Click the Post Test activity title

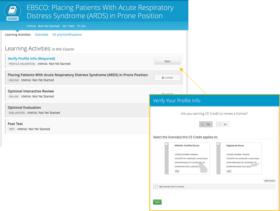pos(15,124)
